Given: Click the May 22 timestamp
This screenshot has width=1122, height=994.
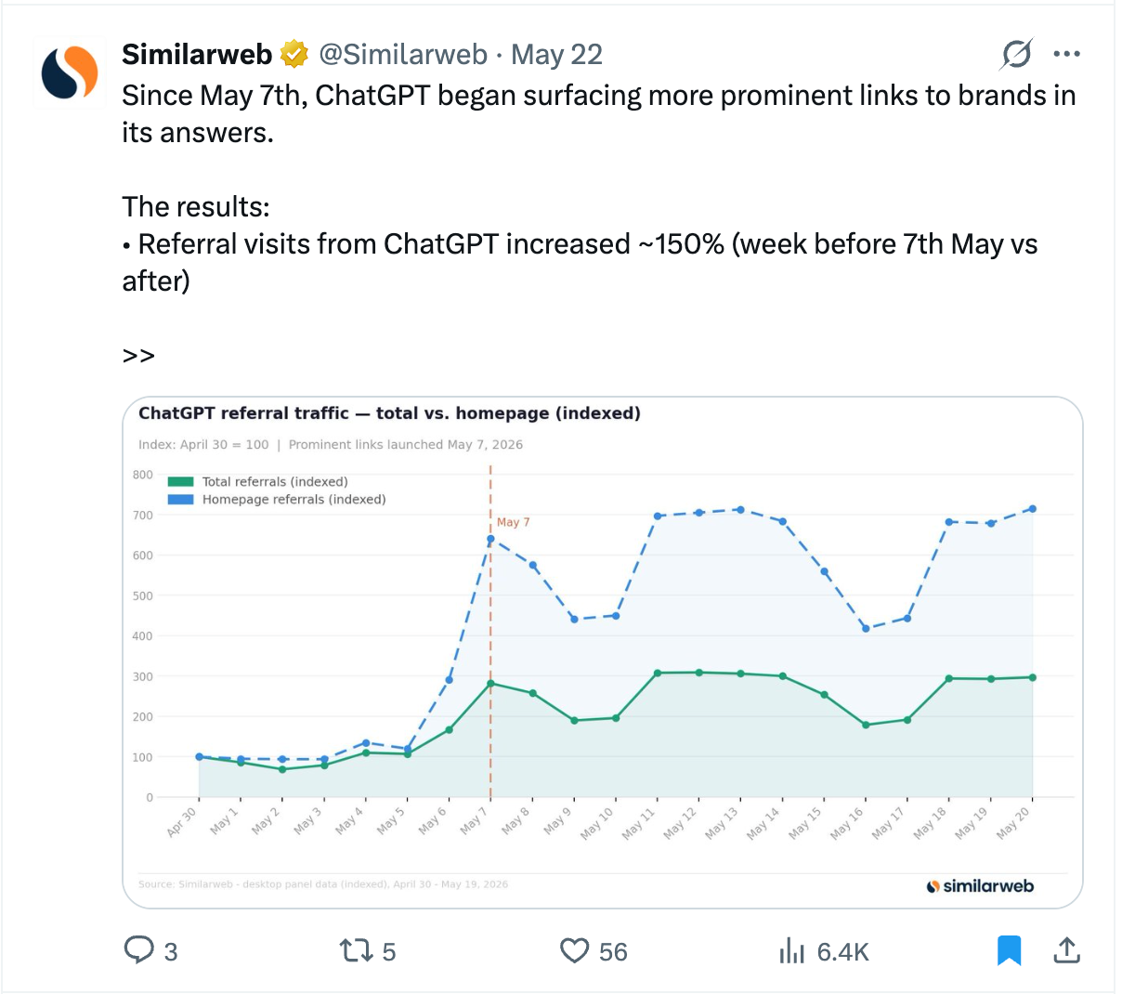Looking at the screenshot, I should tap(556, 55).
